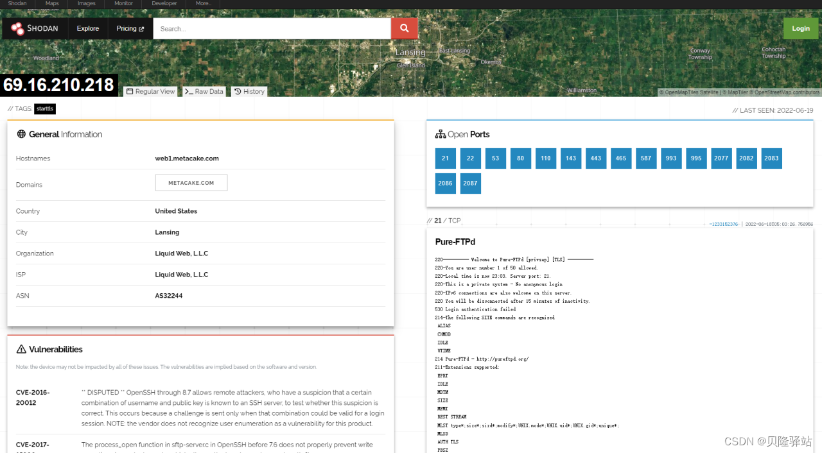
Task: Jump to open port 22
Action: tap(471, 158)
